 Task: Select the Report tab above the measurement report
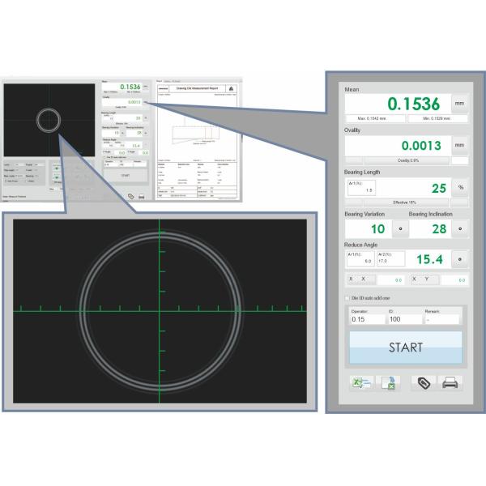(159, 81)
